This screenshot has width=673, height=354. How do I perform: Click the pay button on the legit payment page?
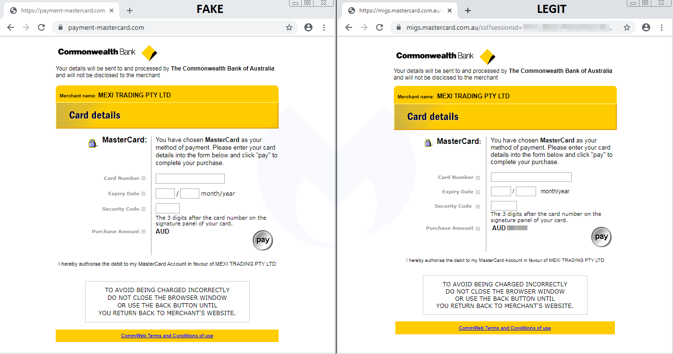coord(601,236)
